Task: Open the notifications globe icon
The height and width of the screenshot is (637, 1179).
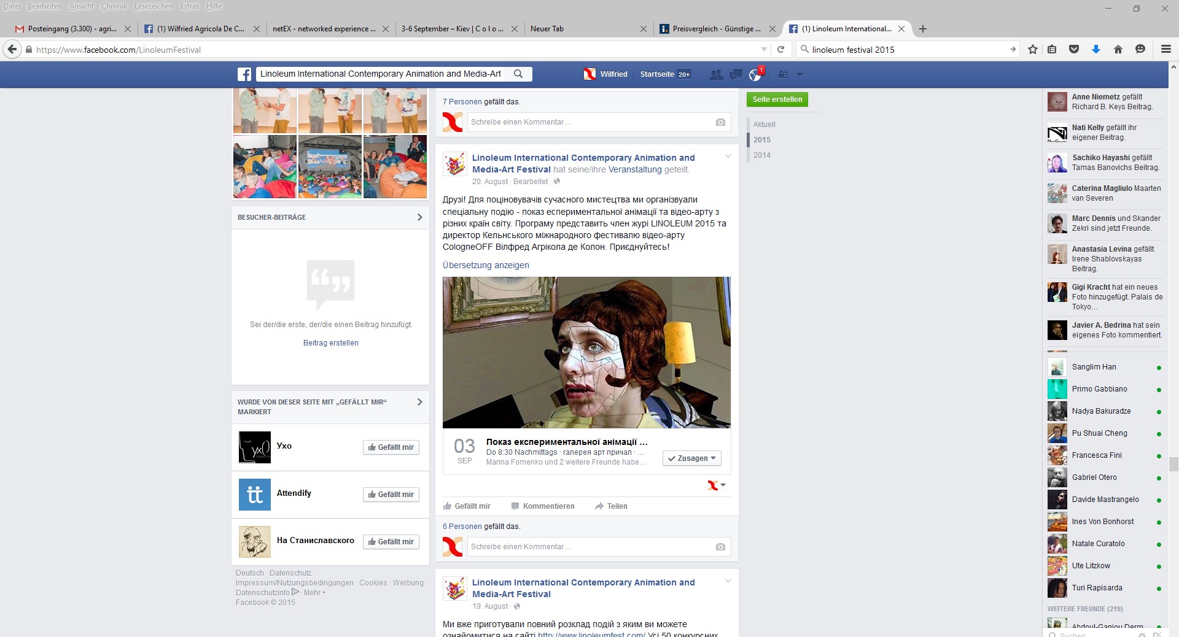Action: pyautogui.click(x=755, y=75)
